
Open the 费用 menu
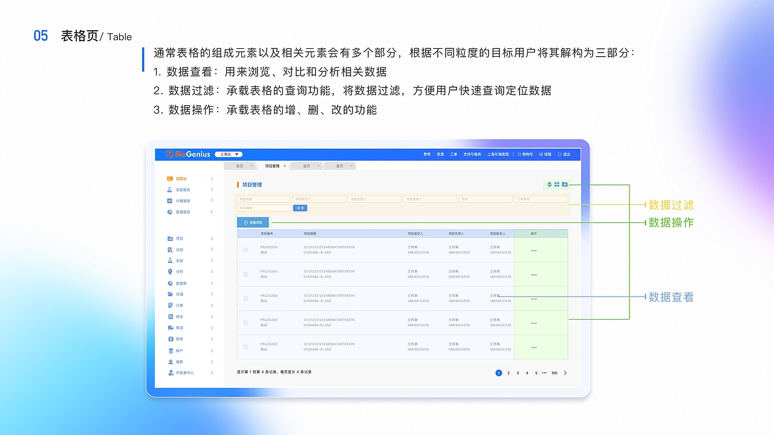click(x=427, y=155)
